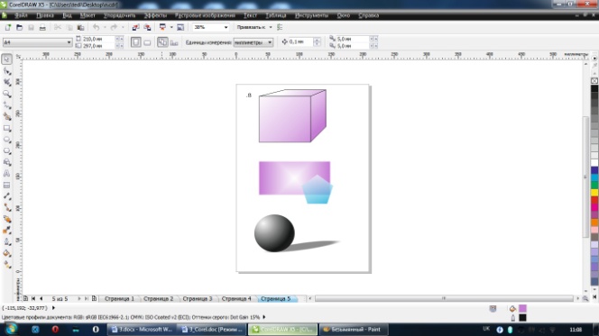Click the Paste clipboard icon
Image resolution: width=599 pixels, height=336 pixels.
coord(80,27)
